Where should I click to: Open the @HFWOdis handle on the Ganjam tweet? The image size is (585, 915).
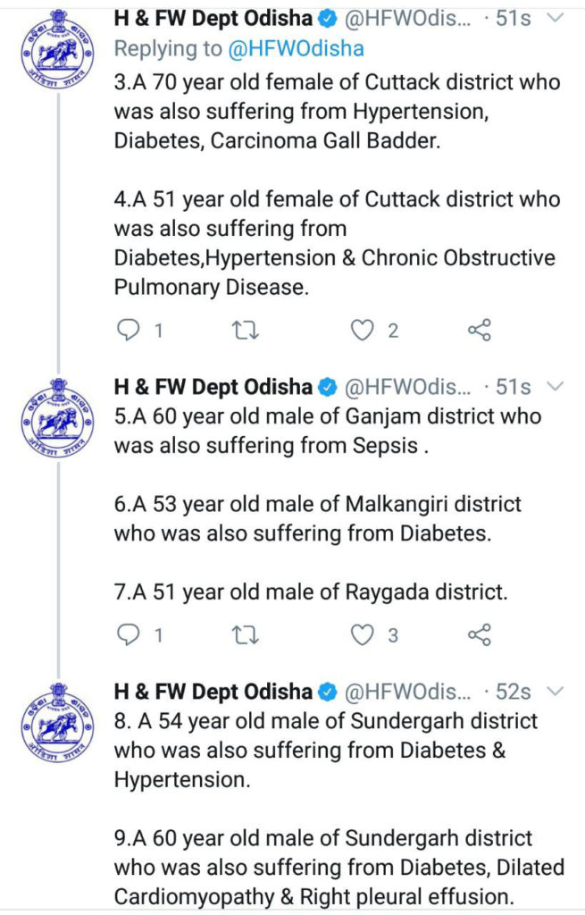click(x=406, y=388)
